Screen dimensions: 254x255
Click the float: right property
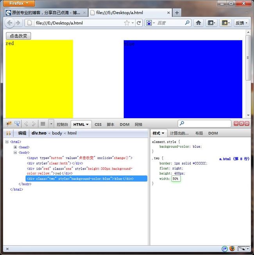click(171, 168)
